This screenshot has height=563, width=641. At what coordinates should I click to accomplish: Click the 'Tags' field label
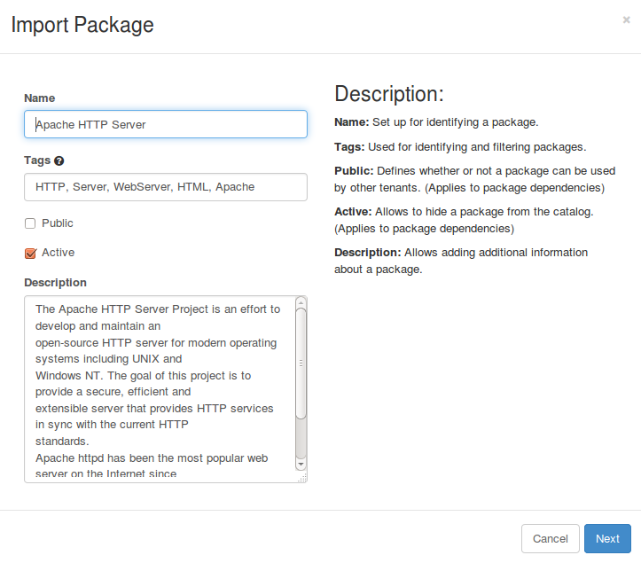pos(37,160)
